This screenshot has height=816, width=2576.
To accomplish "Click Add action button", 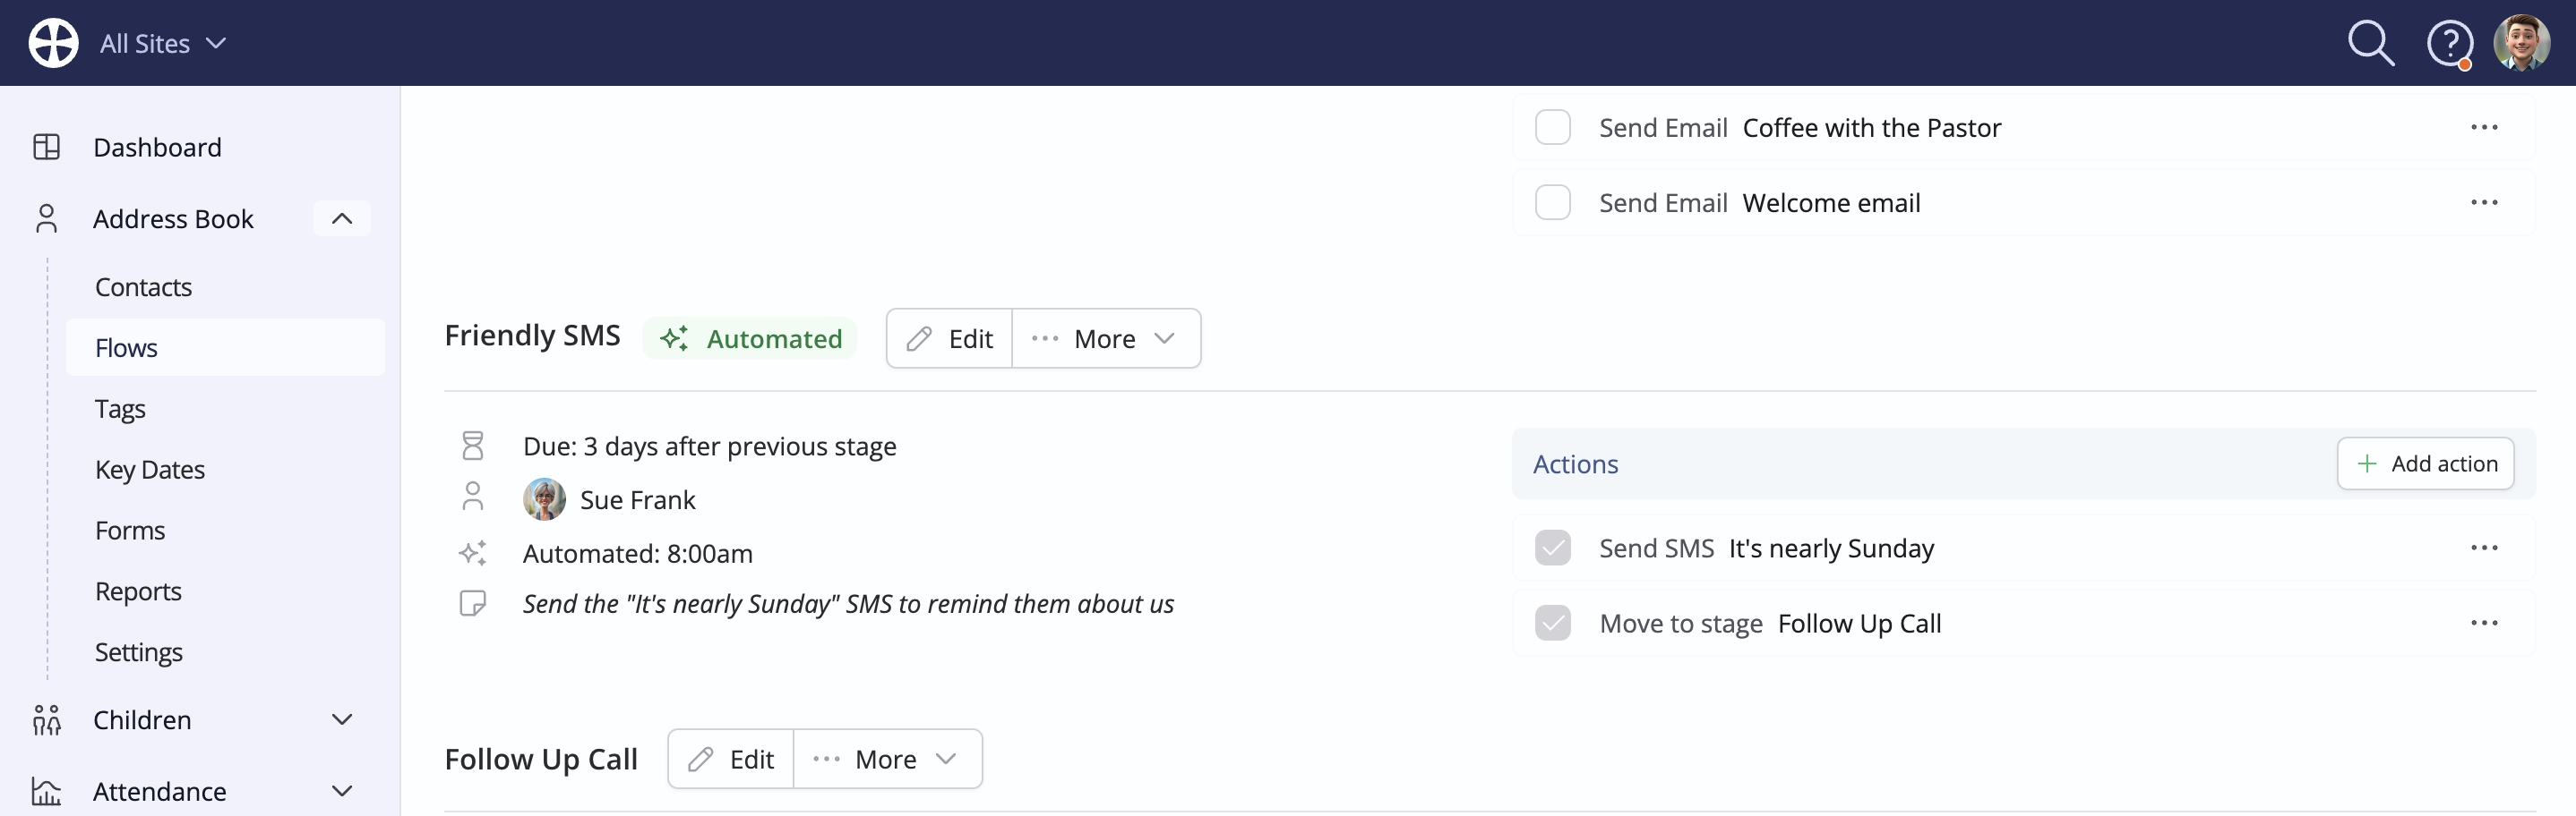I will tap(2425, 463).
